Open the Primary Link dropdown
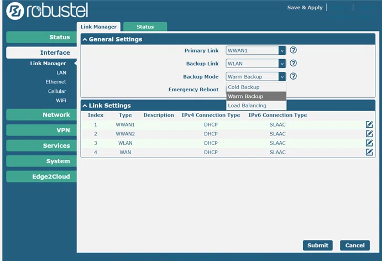 [256, 50]
